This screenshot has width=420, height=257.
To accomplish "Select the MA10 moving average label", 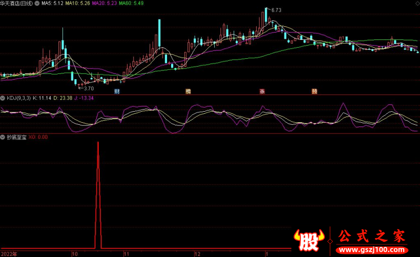I will 78,3.
